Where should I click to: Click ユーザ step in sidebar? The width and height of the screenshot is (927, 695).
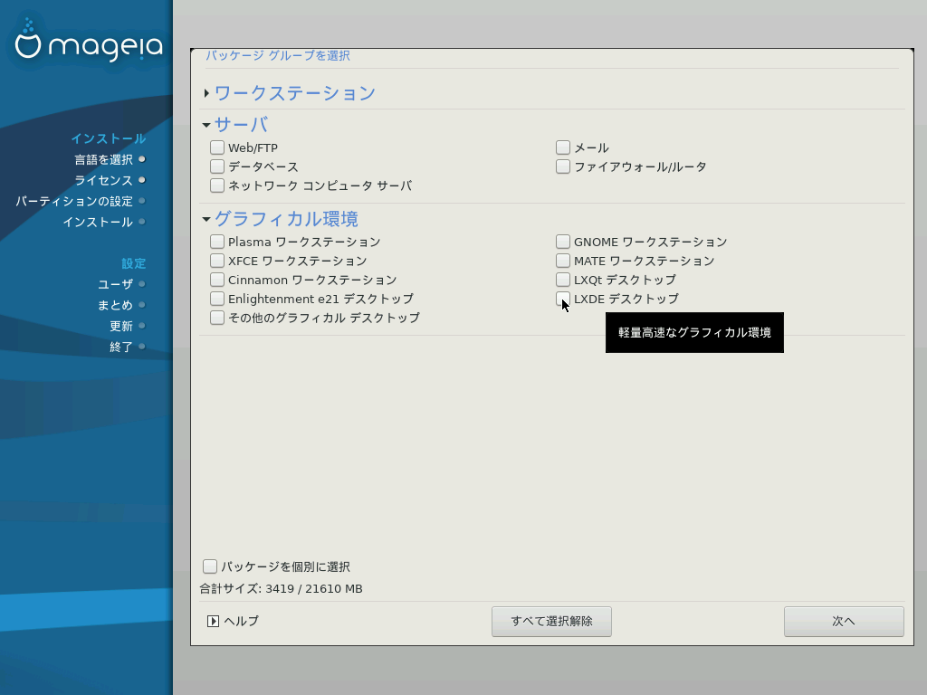point(115,284)
